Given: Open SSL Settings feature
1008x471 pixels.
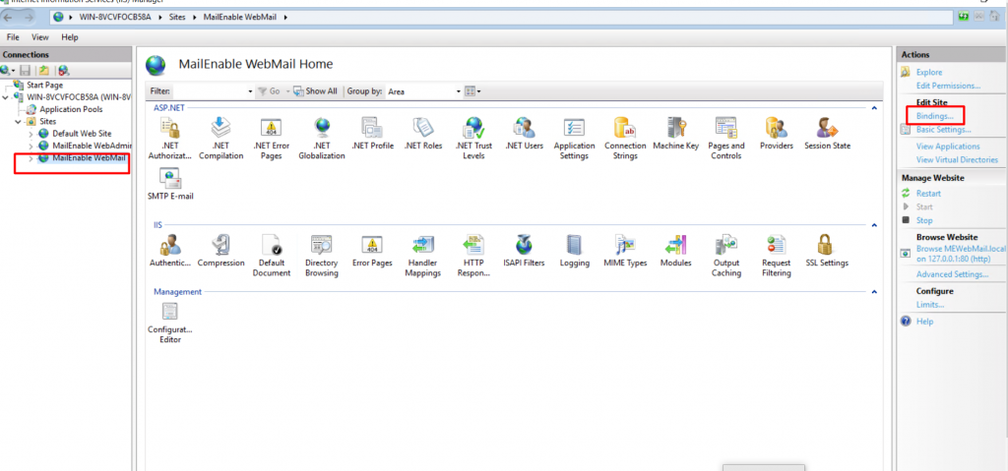Looking at the screenshot, I should coord(827,251).
